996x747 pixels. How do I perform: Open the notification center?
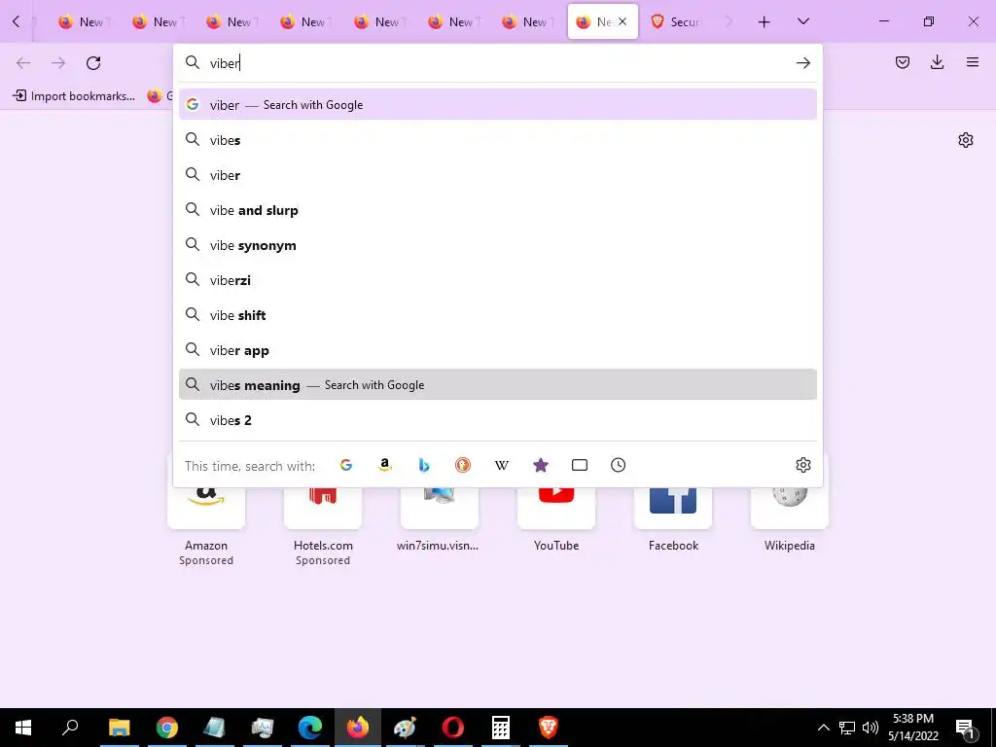coord(966,728)
